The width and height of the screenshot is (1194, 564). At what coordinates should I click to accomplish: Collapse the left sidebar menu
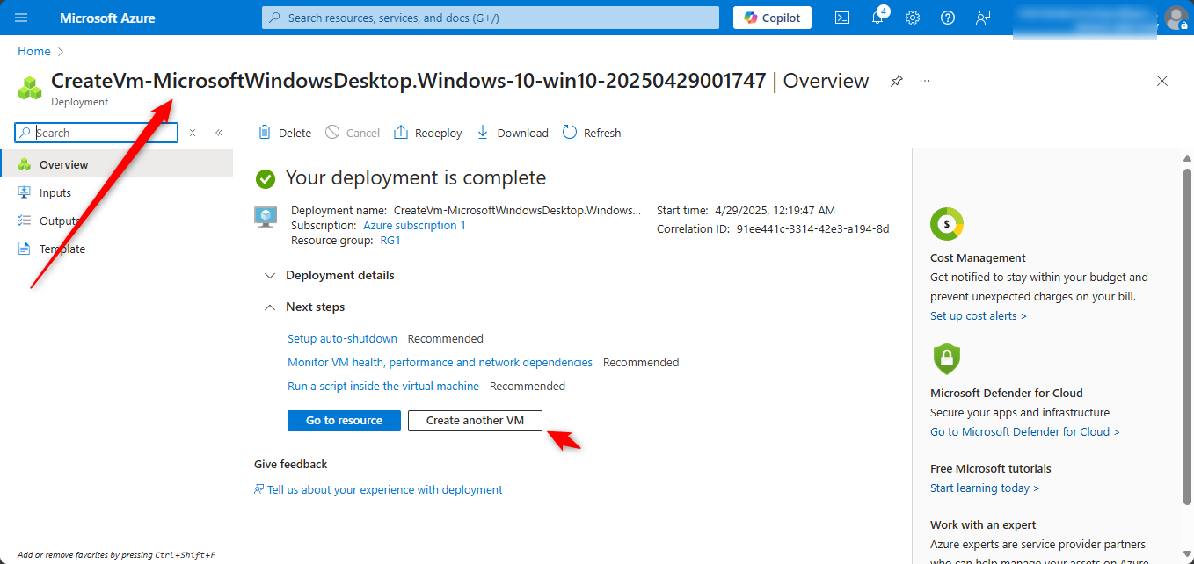(219, 133)
